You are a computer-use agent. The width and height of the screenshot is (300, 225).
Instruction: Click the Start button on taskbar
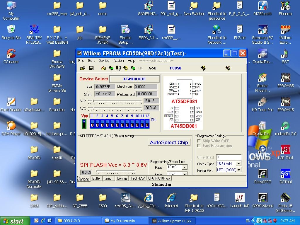[15, 221]
